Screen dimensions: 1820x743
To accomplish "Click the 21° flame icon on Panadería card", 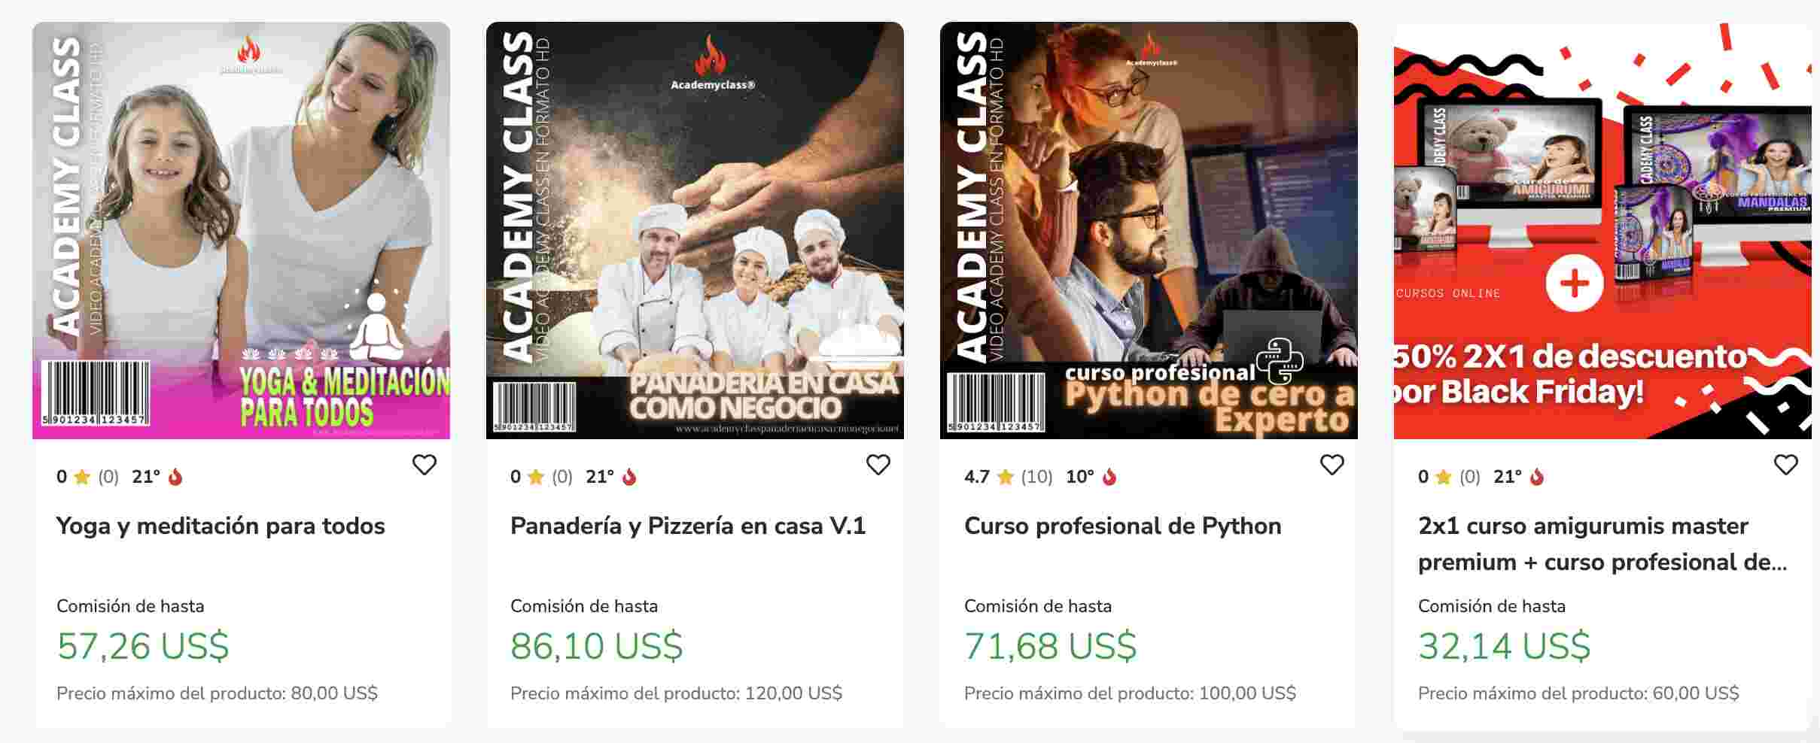I will (629, 477).
